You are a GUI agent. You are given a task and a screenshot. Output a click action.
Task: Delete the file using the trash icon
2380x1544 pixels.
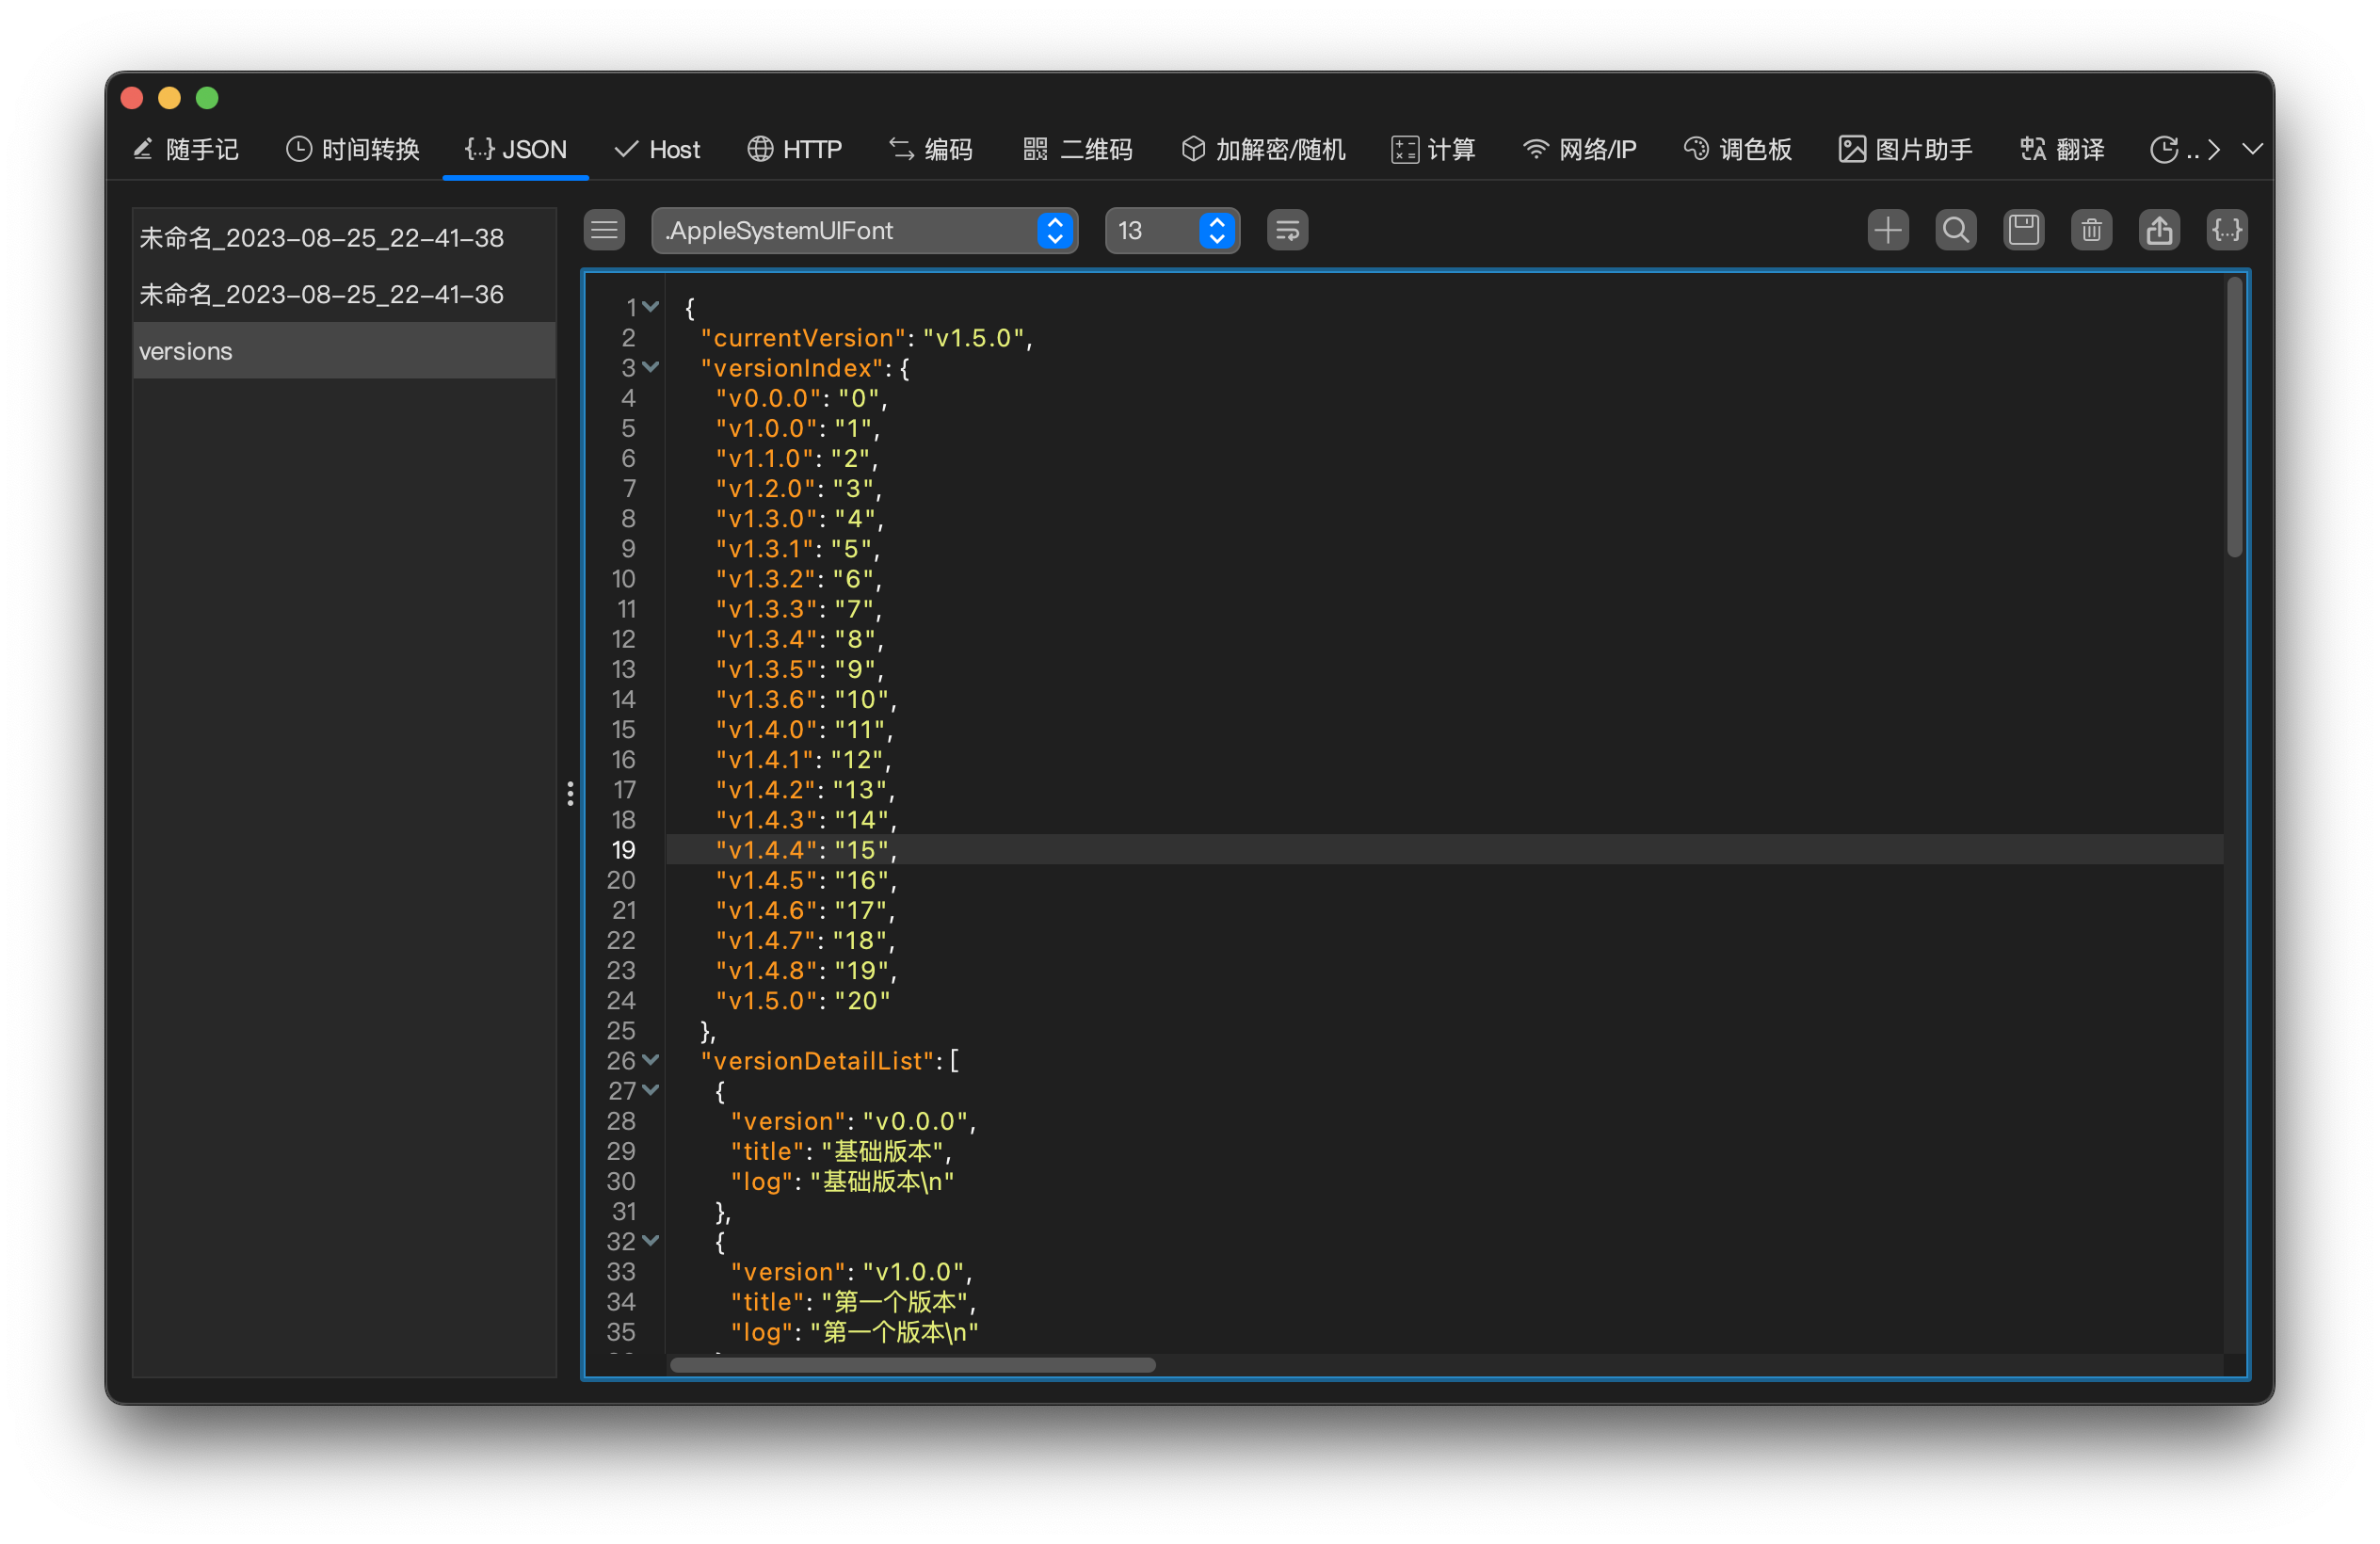click(x=2091, y=231)
